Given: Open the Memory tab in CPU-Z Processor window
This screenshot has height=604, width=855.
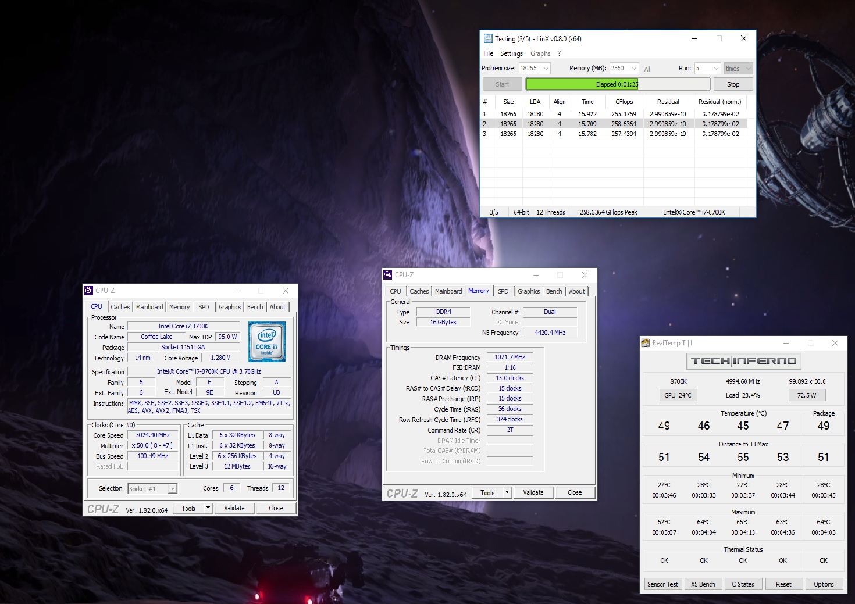Looking at the screenshot, I should (x=180, y=307).
